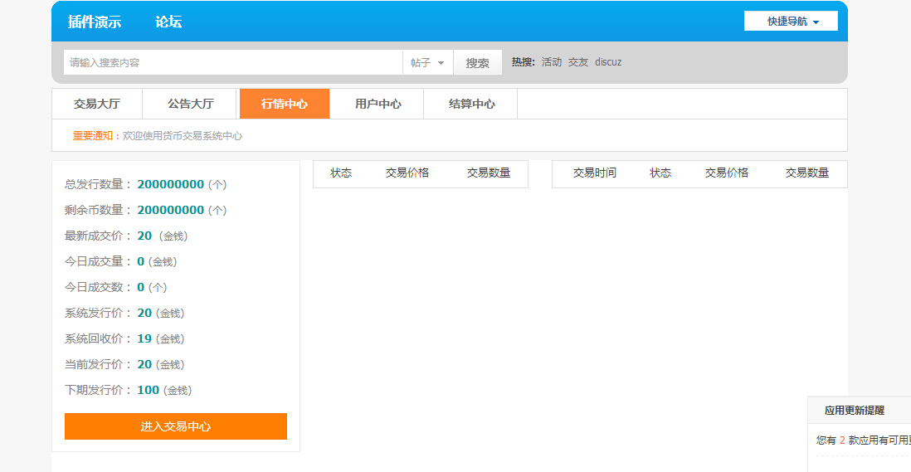This screenshot has height=472, width=911.
Task: Switch to the 用户中心 tab
Action: (x=378, y=104)
